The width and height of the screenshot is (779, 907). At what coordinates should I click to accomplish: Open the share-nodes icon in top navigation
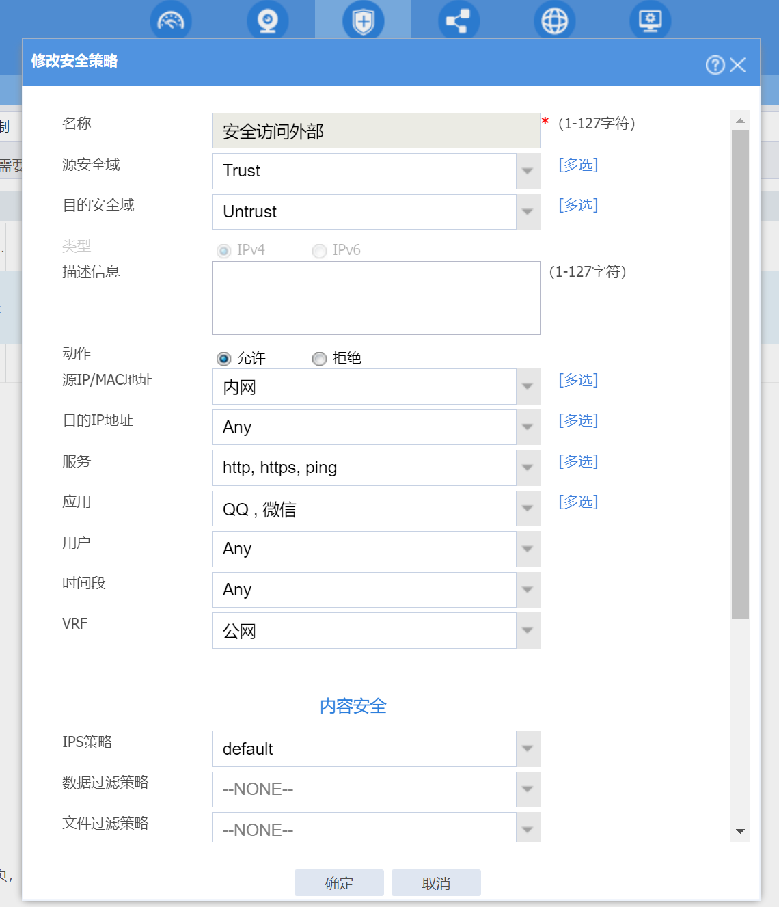point(459,21)
